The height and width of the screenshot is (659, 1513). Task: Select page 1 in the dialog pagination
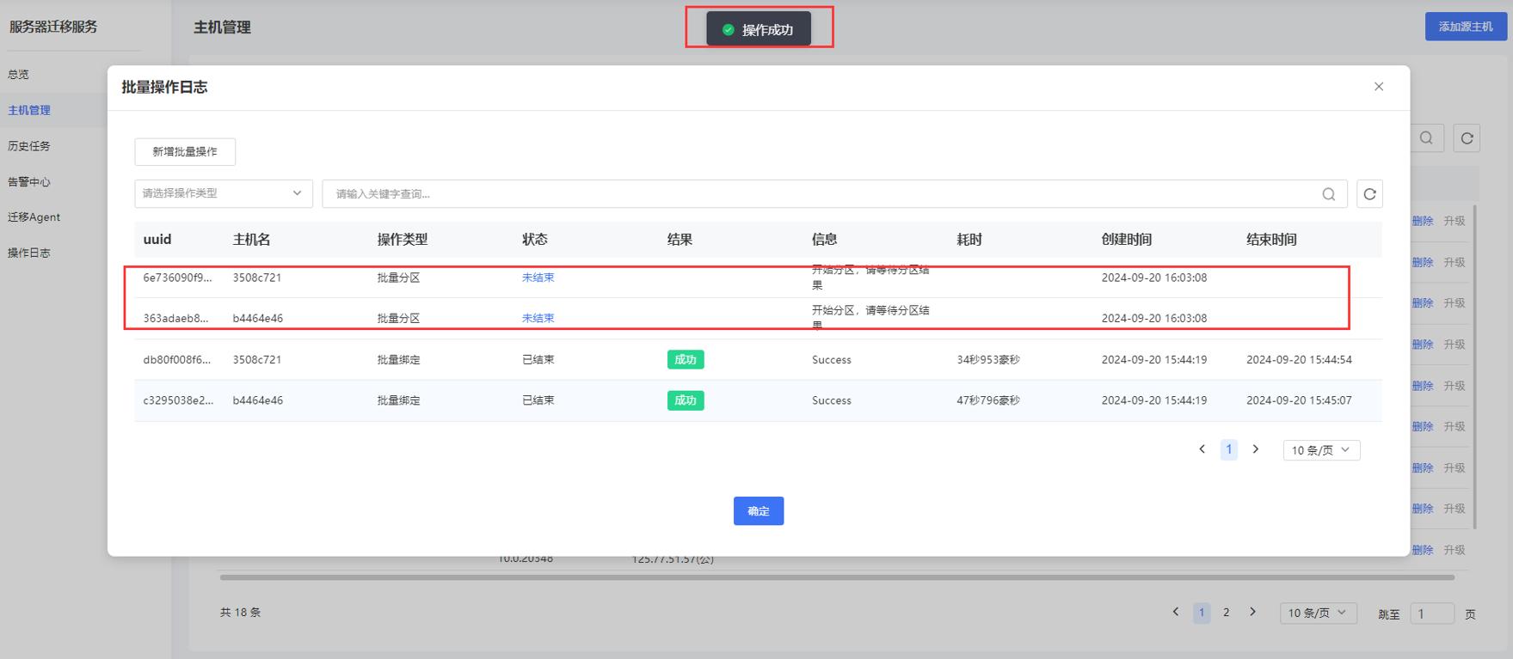pos(1229,449)
